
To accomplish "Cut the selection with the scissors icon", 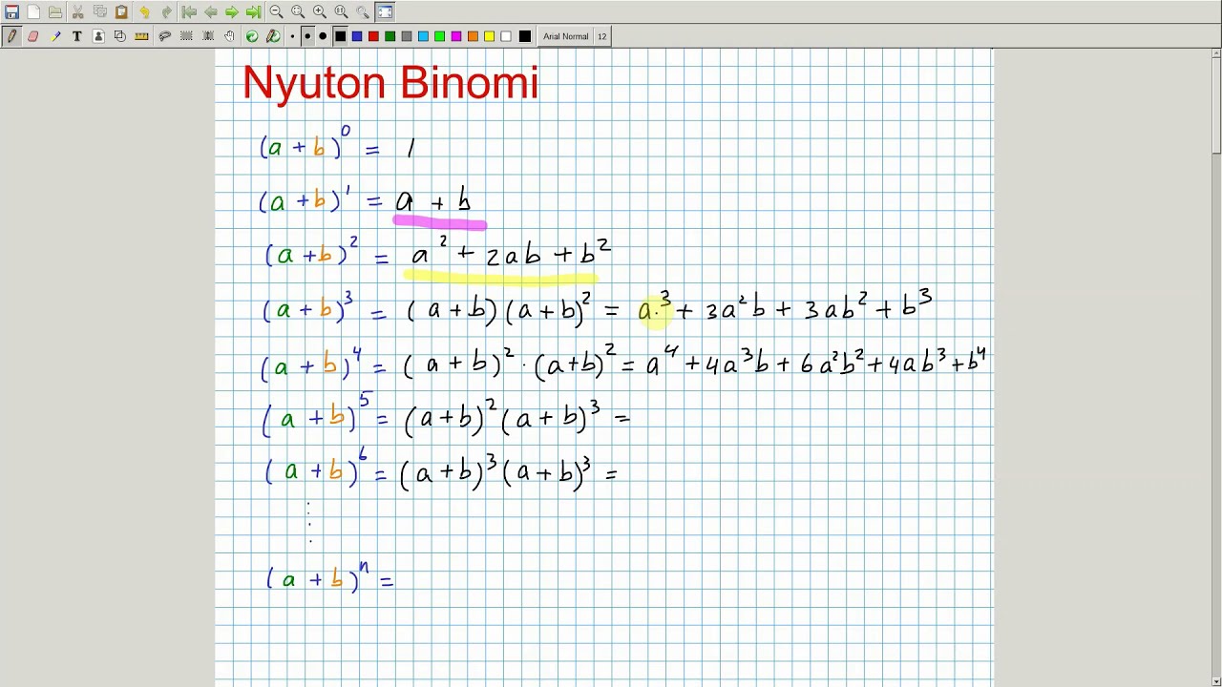I will coord(78,12).
